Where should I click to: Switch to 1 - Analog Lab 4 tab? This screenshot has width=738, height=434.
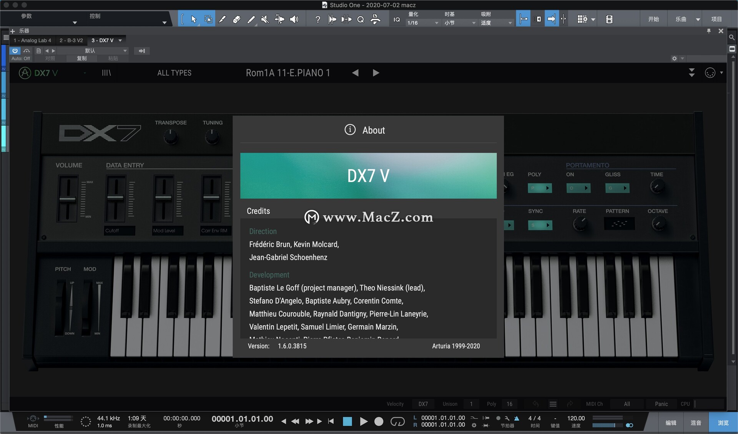tap(32, 40)
